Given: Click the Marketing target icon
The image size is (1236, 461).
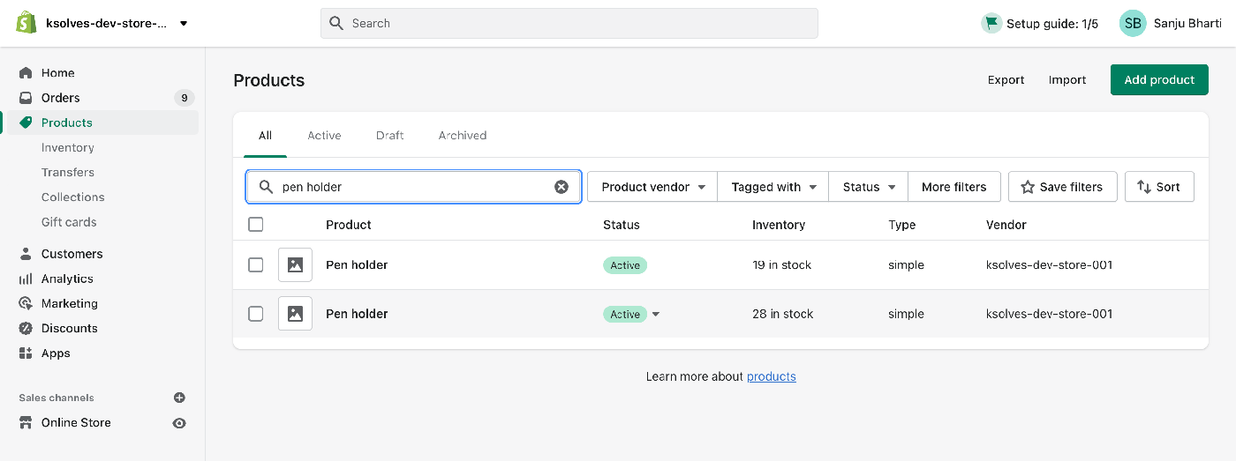Looking at the screenshot, I should tap(26, 303).
